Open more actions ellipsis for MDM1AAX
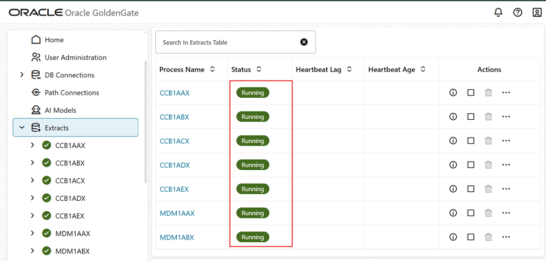This screenshot has height=261, width=546. 506,213
